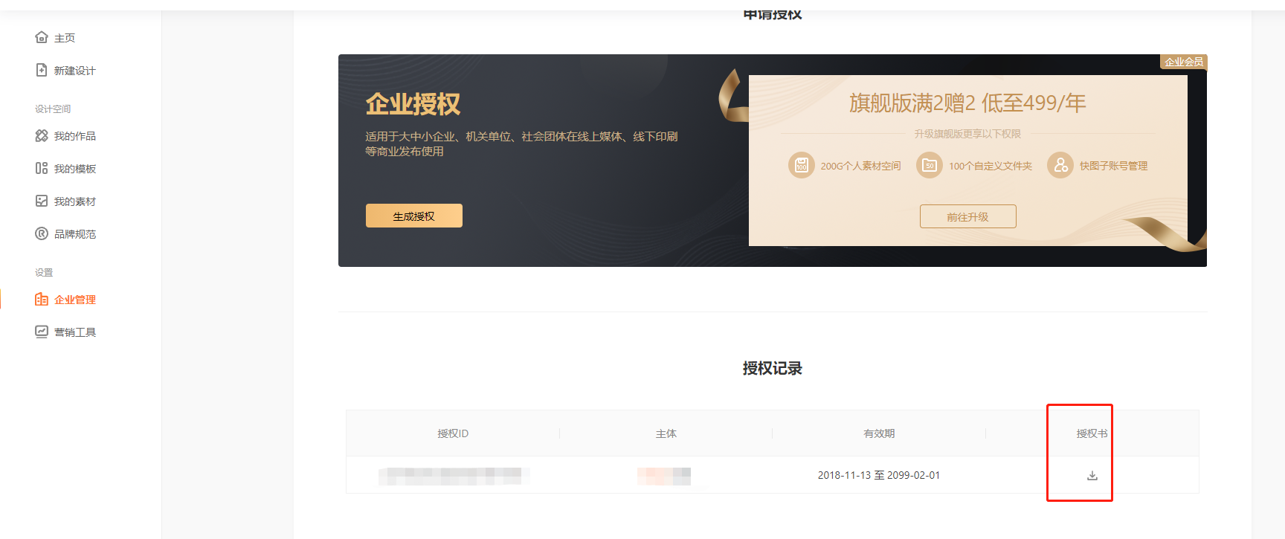Click the 主体 column header
1285x539 pixels.
pos(666,433)
